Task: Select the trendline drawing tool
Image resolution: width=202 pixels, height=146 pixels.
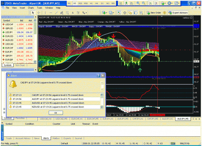Action: pyautogui.click(x=56, y=13)
